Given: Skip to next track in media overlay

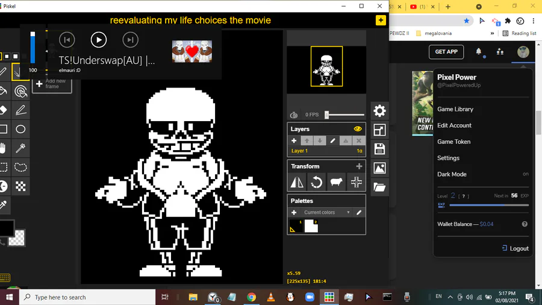Looking at the screenshot, I should (130, 40).
